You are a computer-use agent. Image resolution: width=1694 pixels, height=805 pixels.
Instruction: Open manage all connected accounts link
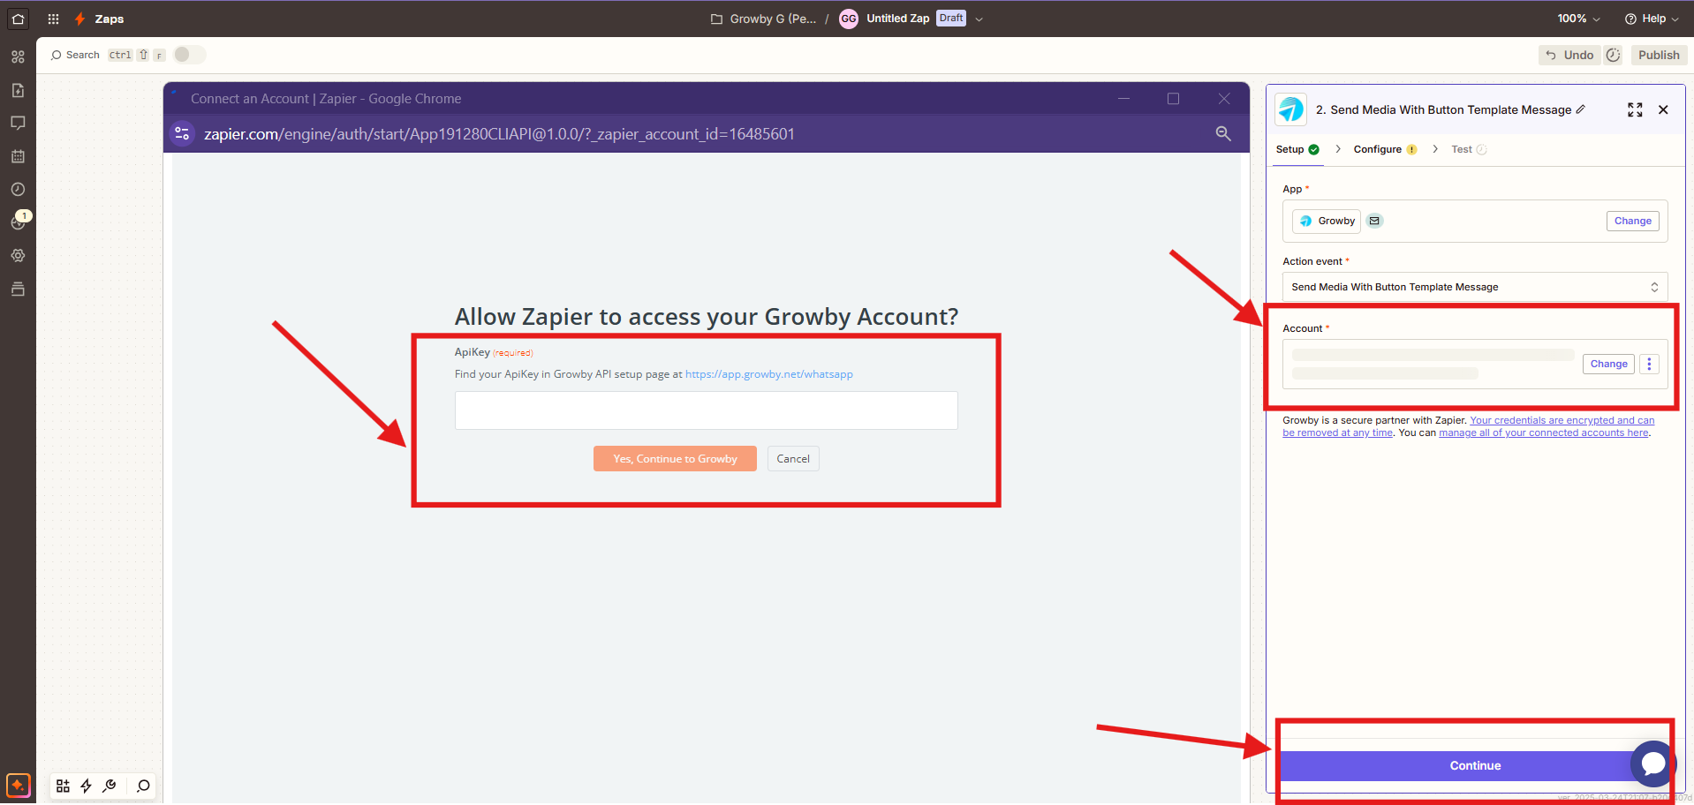1543,433
